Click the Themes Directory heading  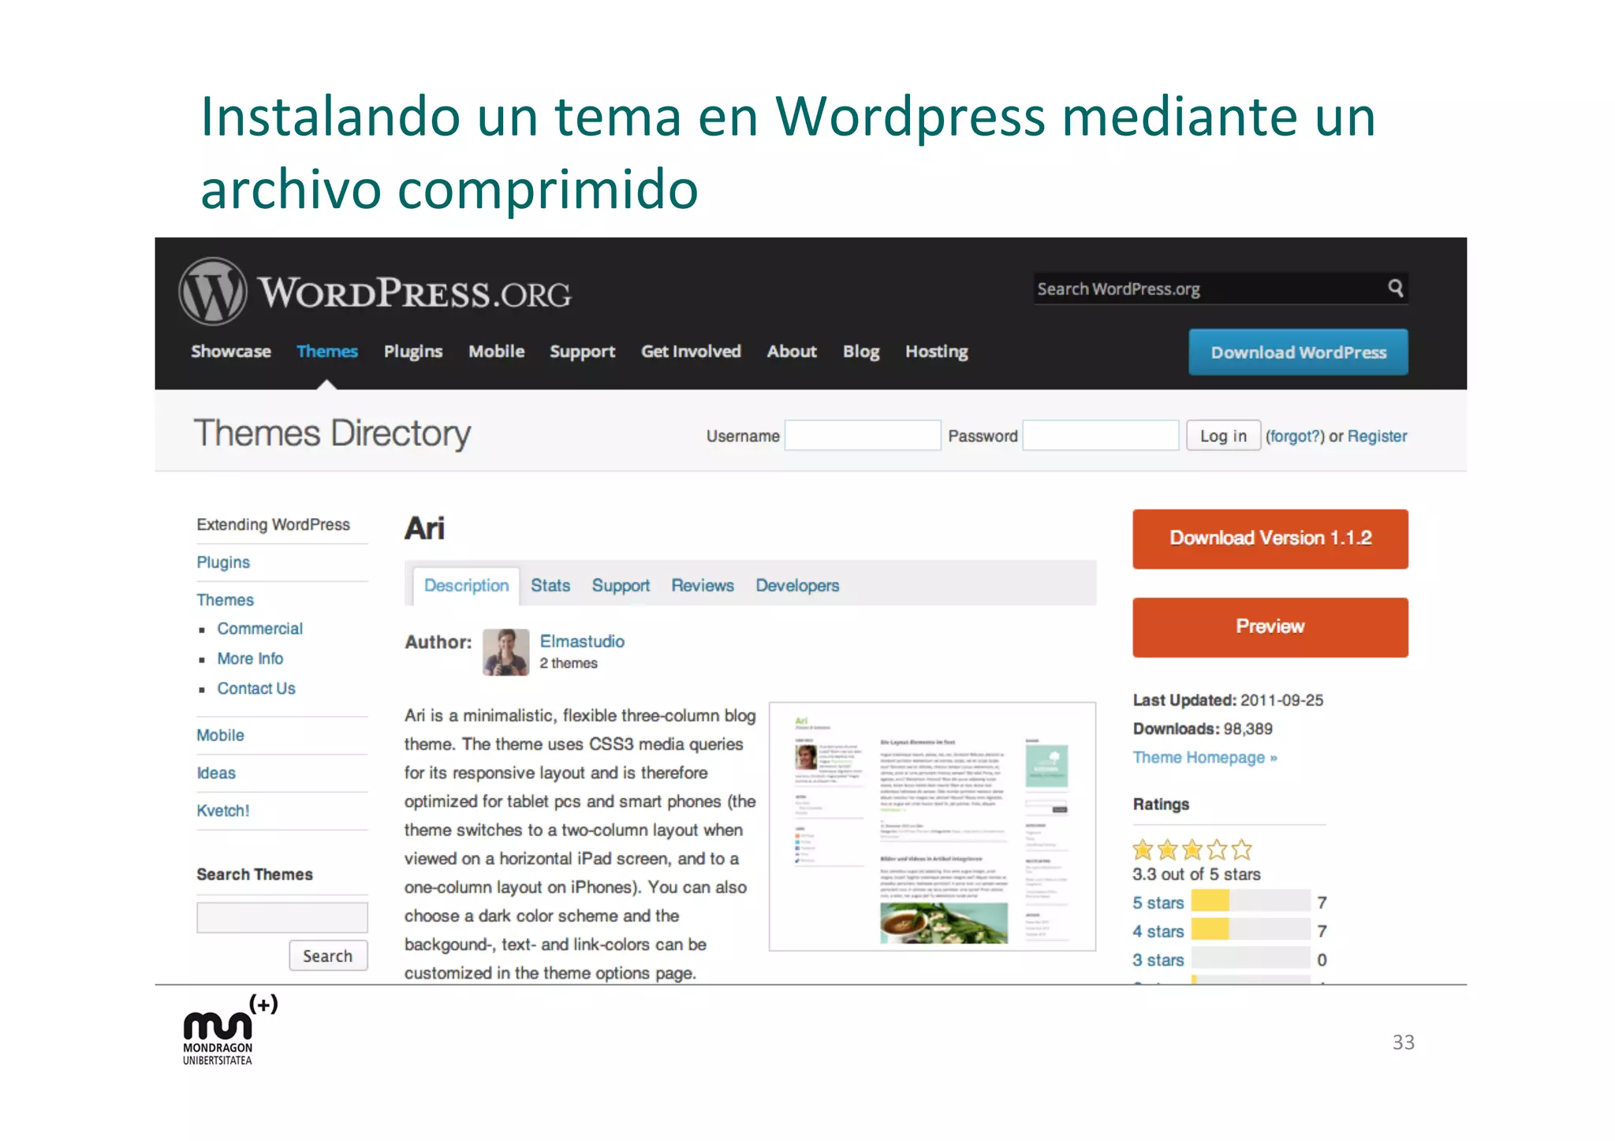point(332,434)
